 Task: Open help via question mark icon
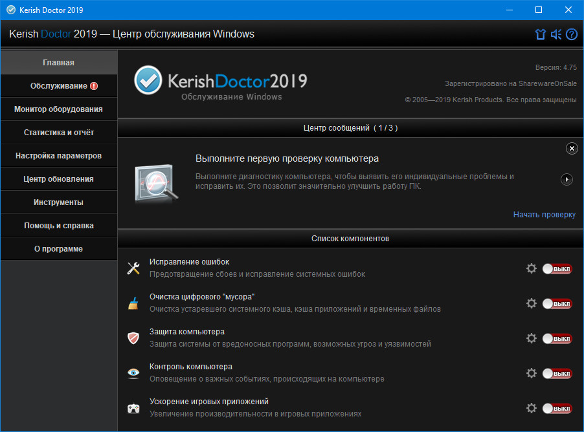571,34
